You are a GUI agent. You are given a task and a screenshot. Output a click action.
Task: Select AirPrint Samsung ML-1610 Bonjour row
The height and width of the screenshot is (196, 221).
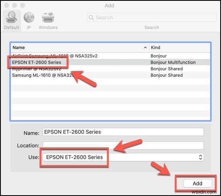111,56
